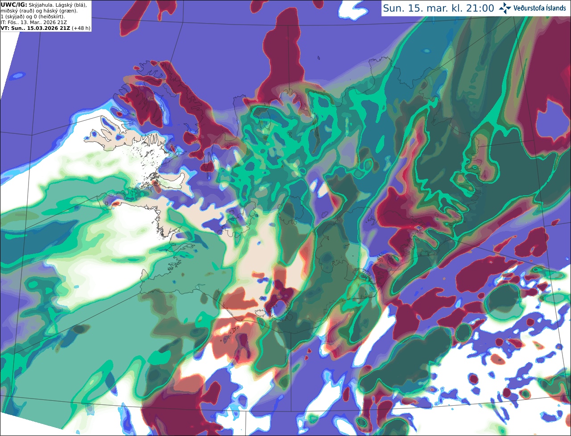Select the 'Sun. 15. mar. kl. 21:00' header
The image size is (571, 436).
point(439,8)
